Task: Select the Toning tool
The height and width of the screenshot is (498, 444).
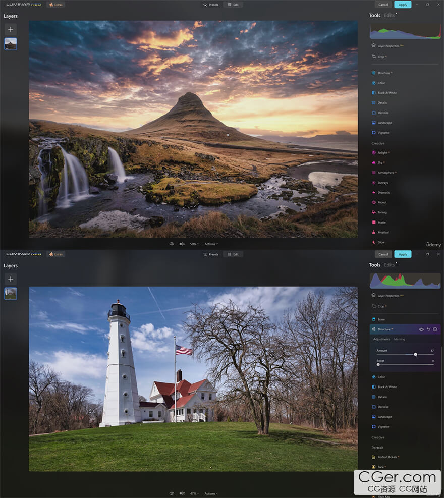Action: (382, 212)
